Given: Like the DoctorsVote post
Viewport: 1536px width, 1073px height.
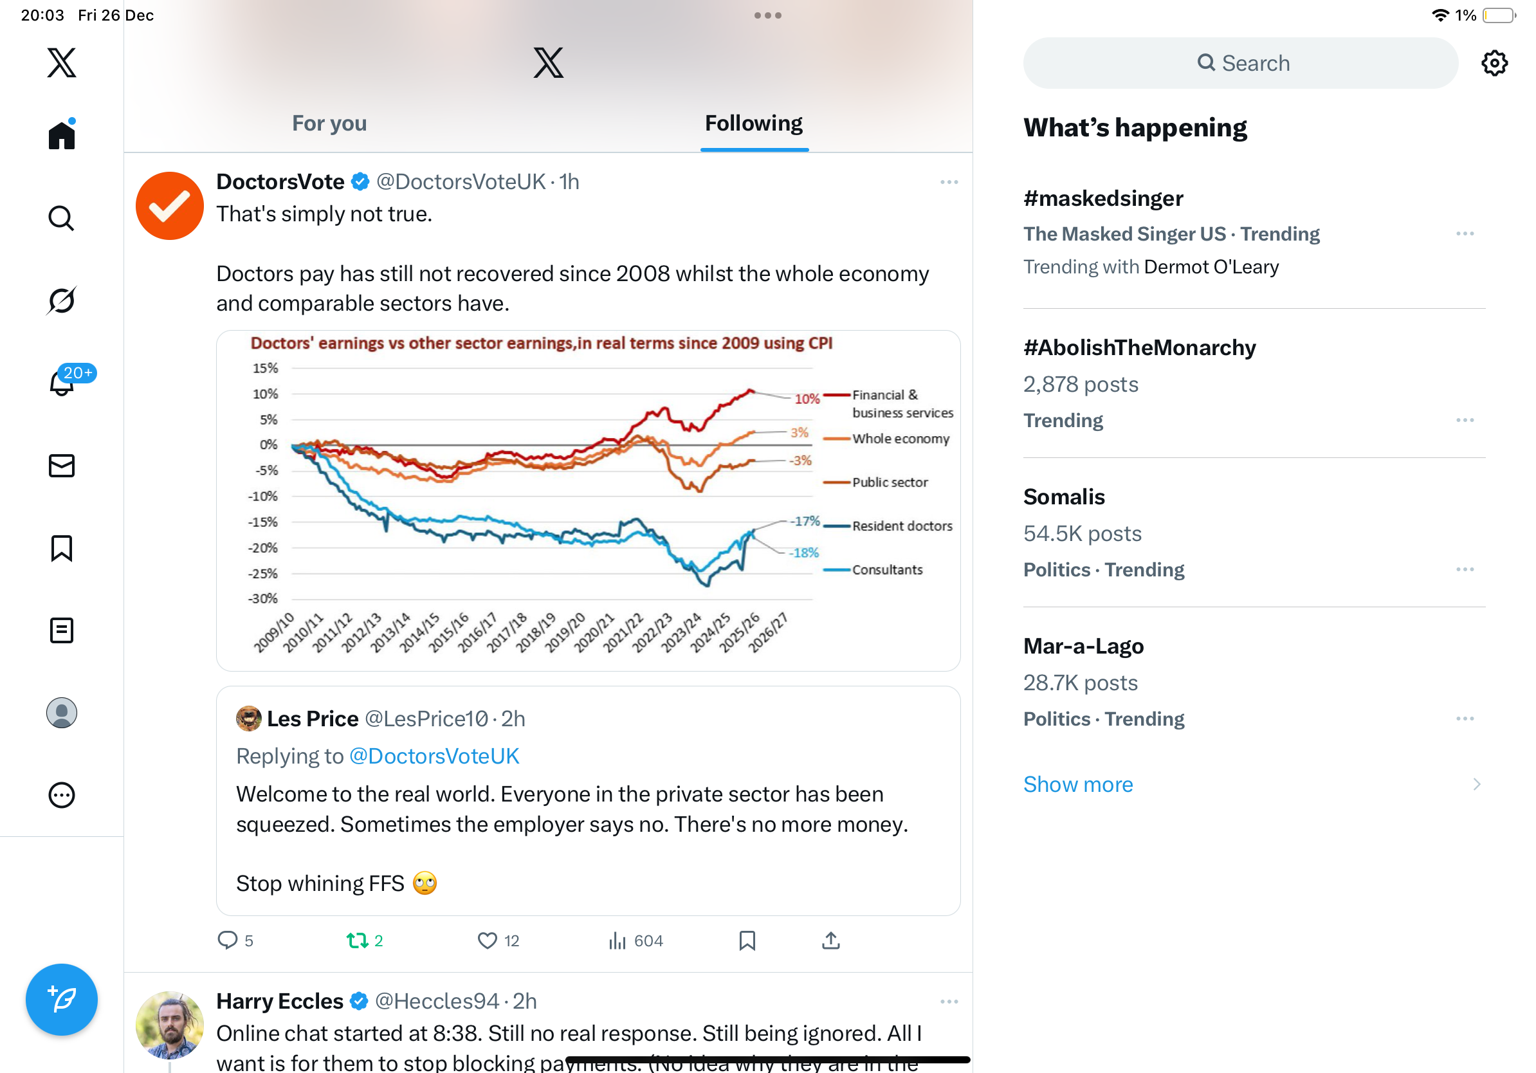Looking at the screenshot, I should click(x=487, y=940).
